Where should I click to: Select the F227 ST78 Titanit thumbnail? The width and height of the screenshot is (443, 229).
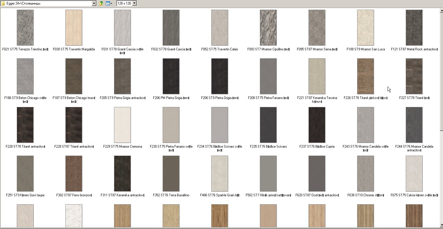(414, 76)
